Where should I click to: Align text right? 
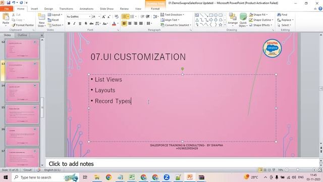135,24
